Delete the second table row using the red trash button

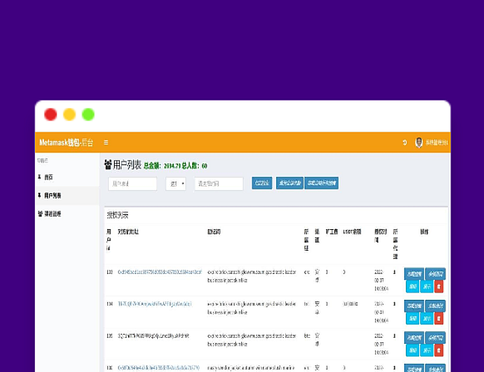click(x=439, y=318)
